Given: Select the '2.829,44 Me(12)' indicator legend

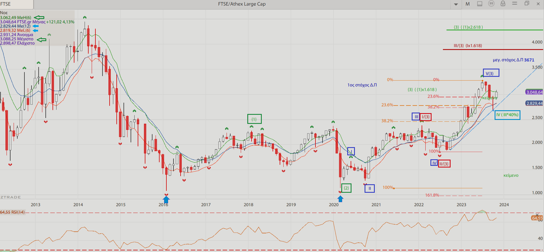Looking at the screenshot, I should click(15, 26).
